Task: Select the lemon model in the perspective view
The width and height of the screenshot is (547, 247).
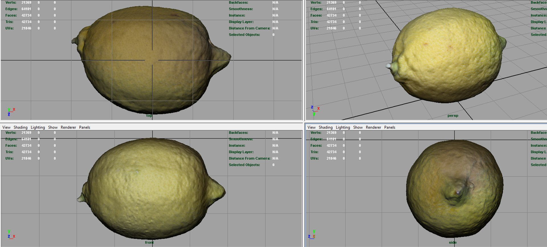Action: [x=446, y=55]
